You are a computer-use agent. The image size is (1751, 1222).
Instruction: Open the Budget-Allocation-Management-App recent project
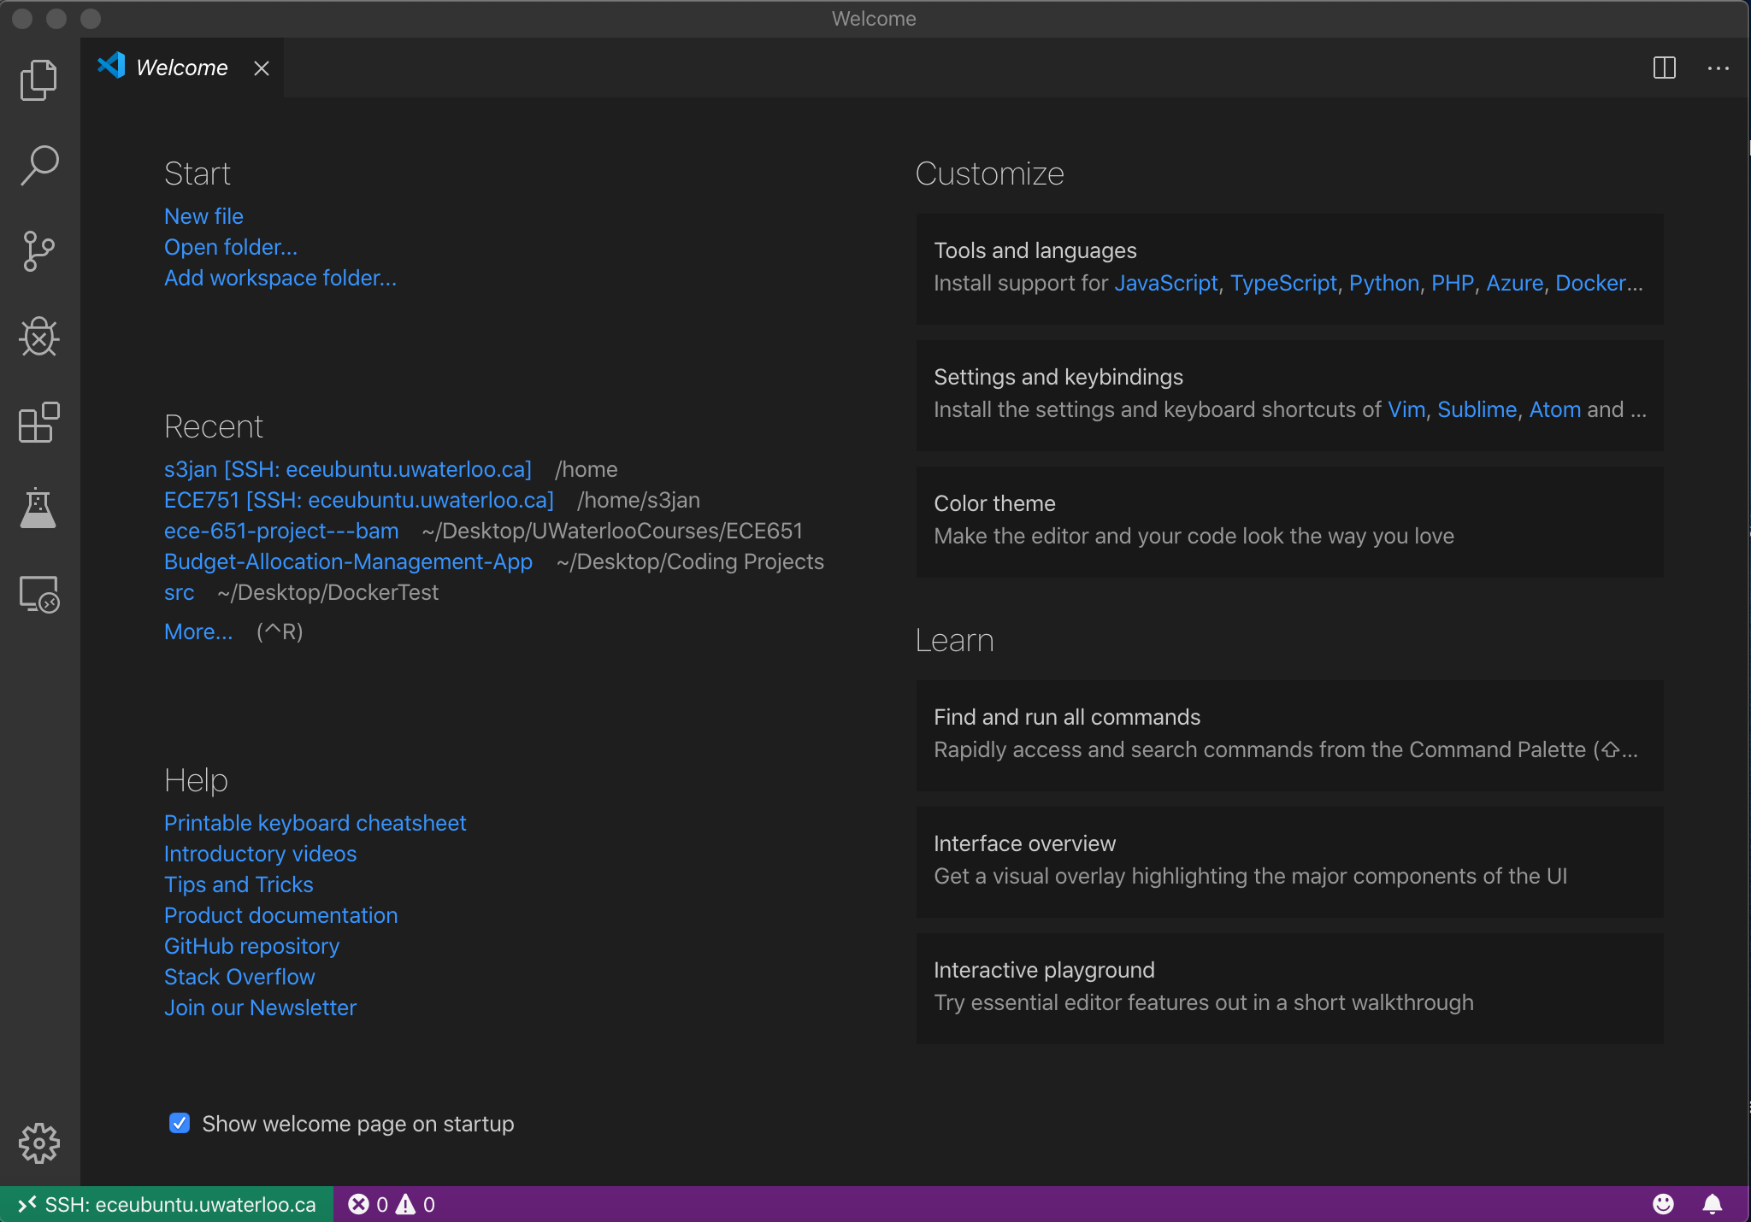pos(347,561)
